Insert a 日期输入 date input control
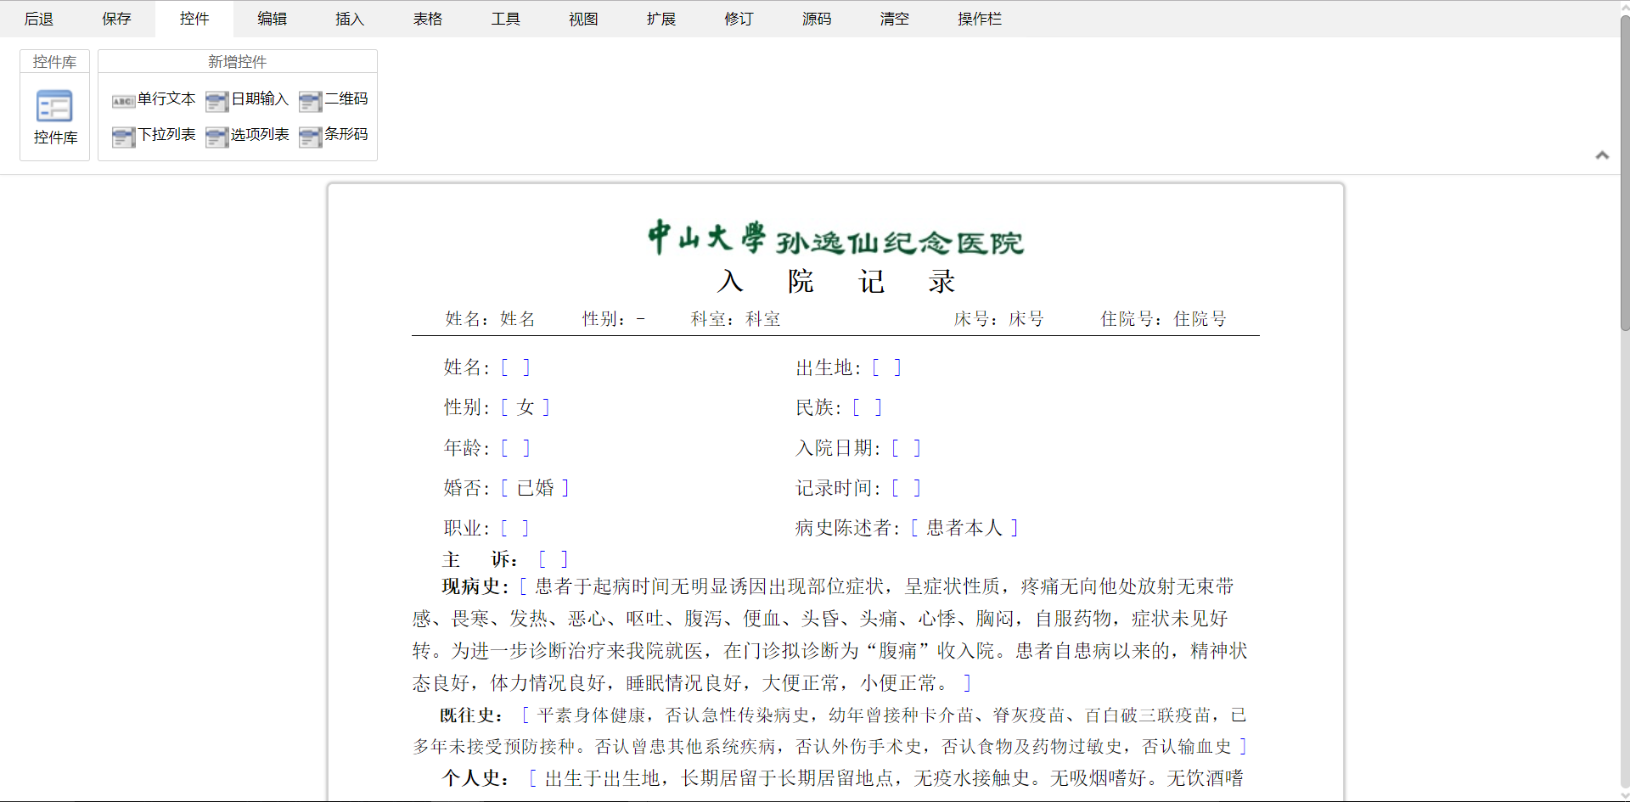Image resolution: width=1630 pixels, height=802 pixels. coord(248,99)
